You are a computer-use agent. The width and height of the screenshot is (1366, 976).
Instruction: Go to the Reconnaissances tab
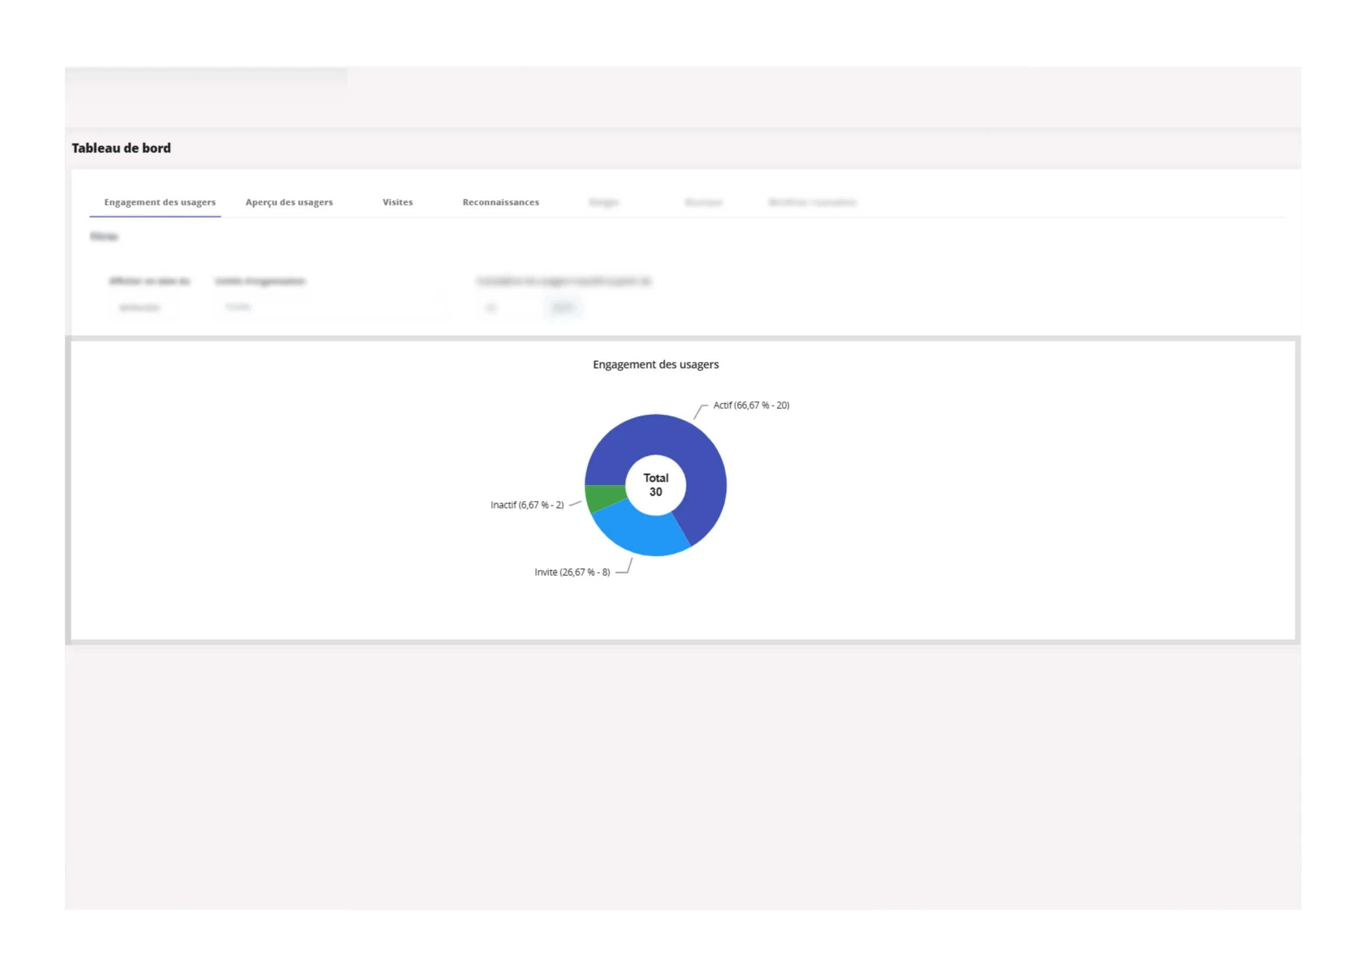[x=501, y=202]
